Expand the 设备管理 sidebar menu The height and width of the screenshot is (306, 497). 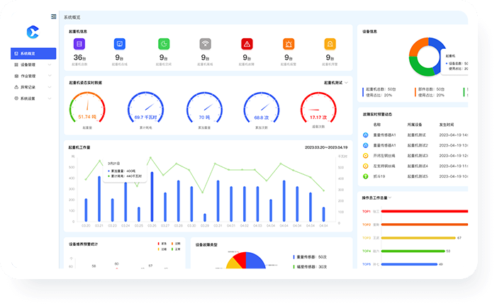click(x=33, y=64)
